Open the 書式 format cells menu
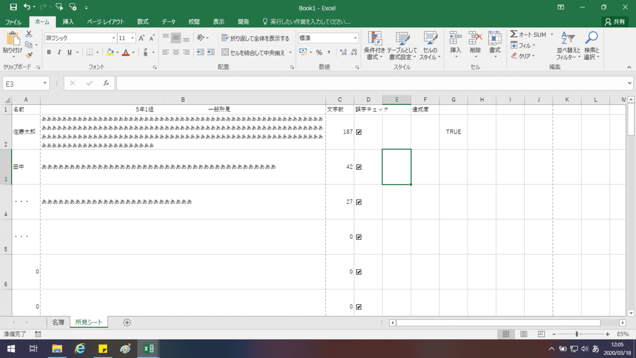Image resolution: width=636 pixels, height=358 pixels. tap(494, 45)
